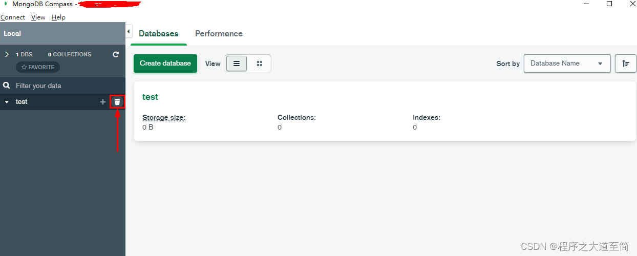This screenshot has width=637, height=256.
Task: Open the Help menu
Action: point(58,17)
